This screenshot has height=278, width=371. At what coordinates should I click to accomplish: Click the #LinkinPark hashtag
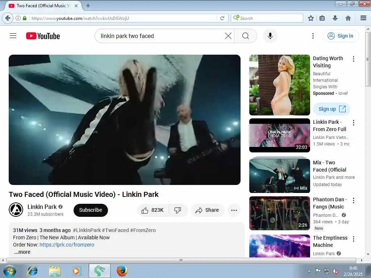pyautogui.click(x=87, y=230)
